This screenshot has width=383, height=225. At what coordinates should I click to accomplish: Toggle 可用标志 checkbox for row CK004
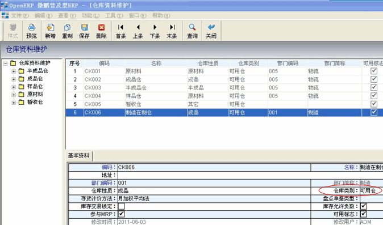(374, 96)
